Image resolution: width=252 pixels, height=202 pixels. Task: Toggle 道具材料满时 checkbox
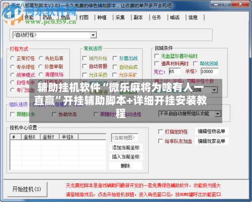tap(157, 63)
